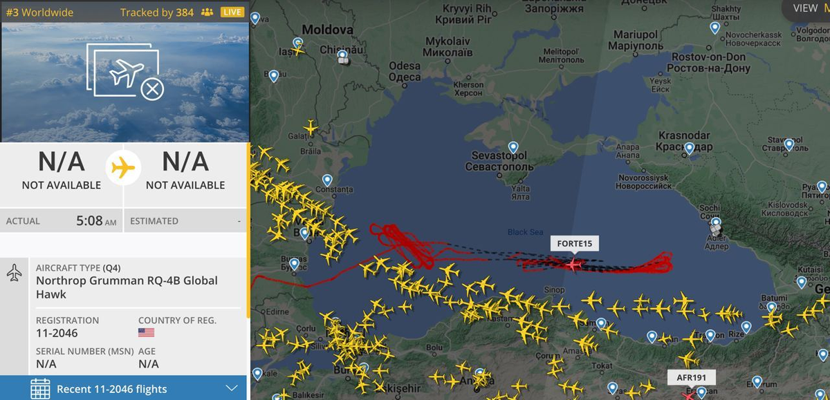Click the tracked-by users group icon
This screenshot has width=830, height=400.
(x=207, y=12)
